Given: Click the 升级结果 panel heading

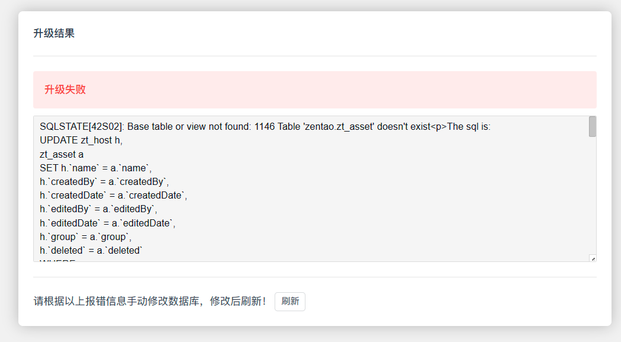Looking at the screenshot, I should coord(54,33).
